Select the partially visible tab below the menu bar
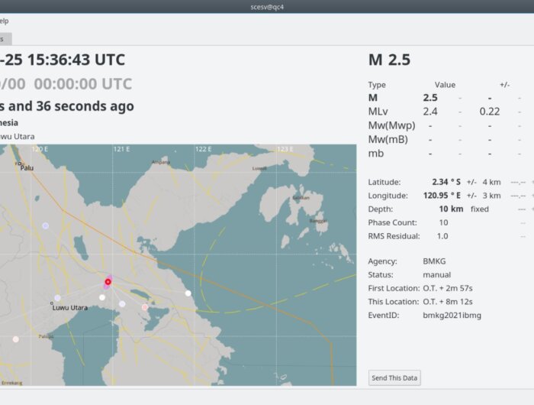534x405 pixels. point(5,38)
